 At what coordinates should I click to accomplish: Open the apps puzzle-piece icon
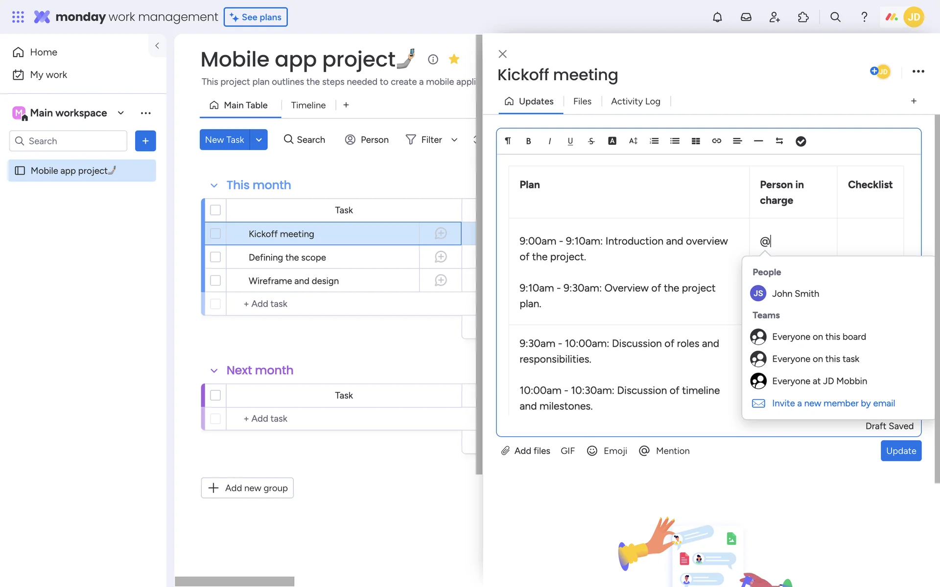pyautogui.click(x=803, y=17)
